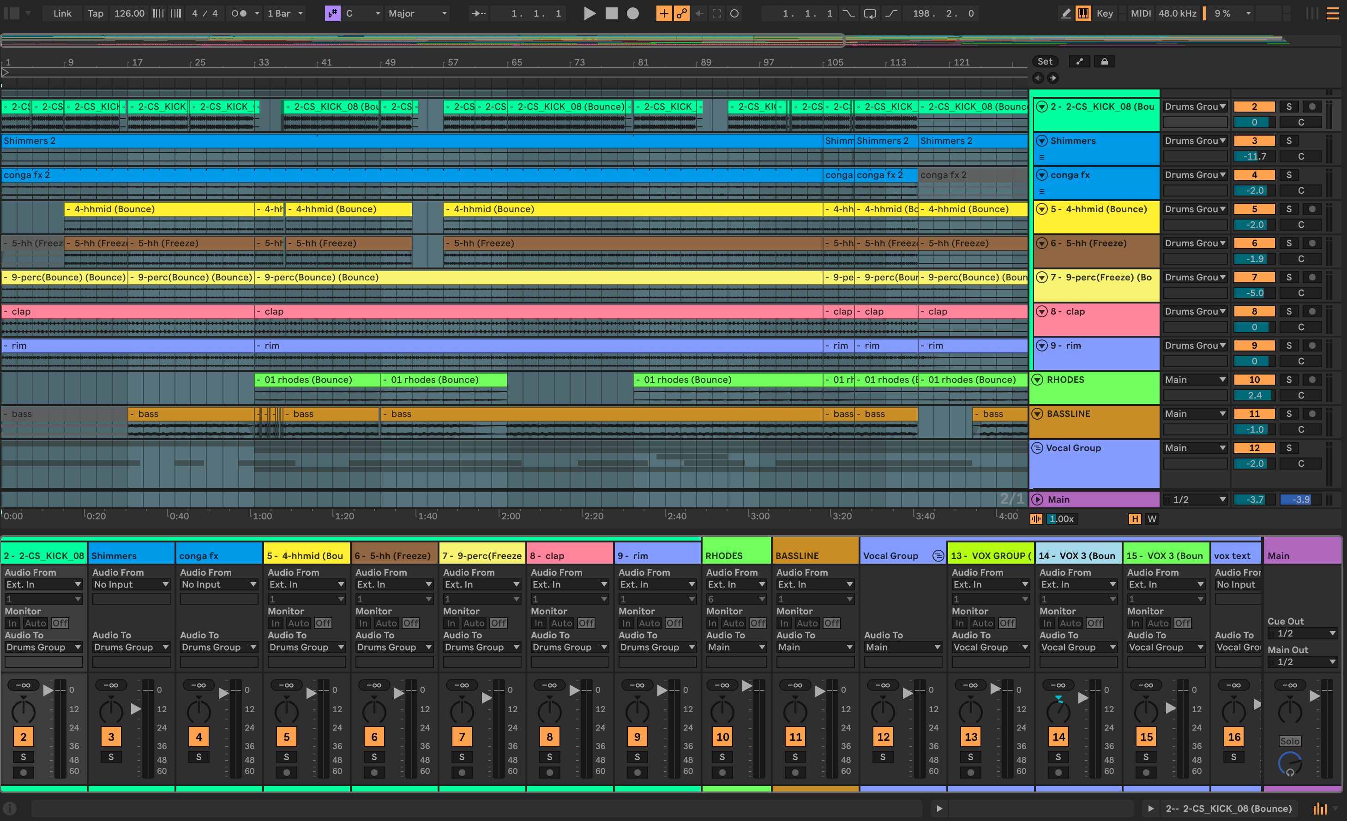1347x821 pixels.
Task: Jump to the next locator arrow
Action: click(1053, 78)
